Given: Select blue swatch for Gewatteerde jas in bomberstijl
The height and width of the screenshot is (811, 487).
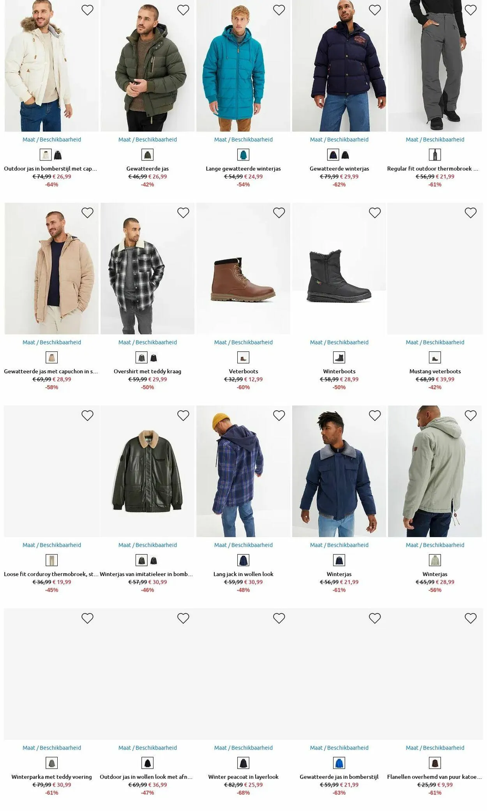Looking at the screenshot, I should (339, 763).
